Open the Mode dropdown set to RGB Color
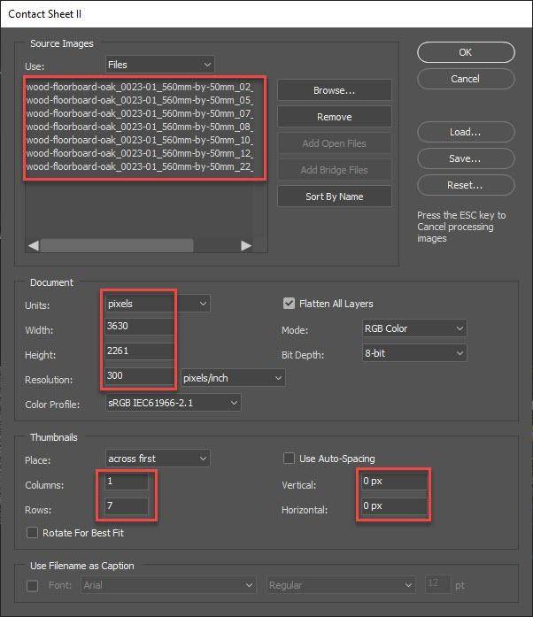 [413, 328]
